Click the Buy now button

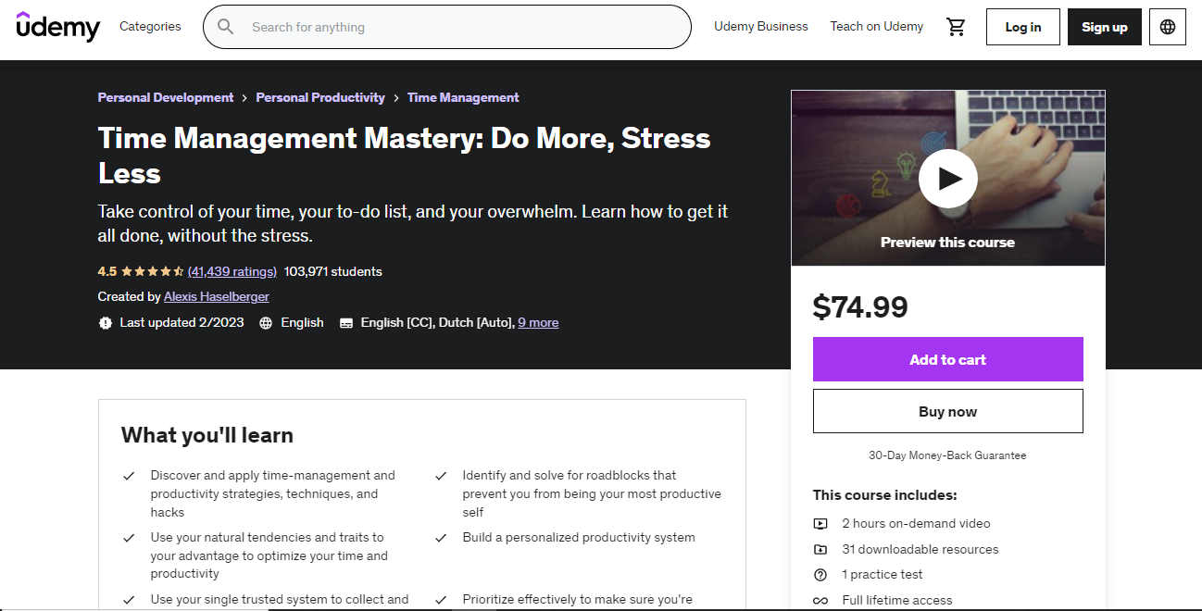tap(947, 411)
